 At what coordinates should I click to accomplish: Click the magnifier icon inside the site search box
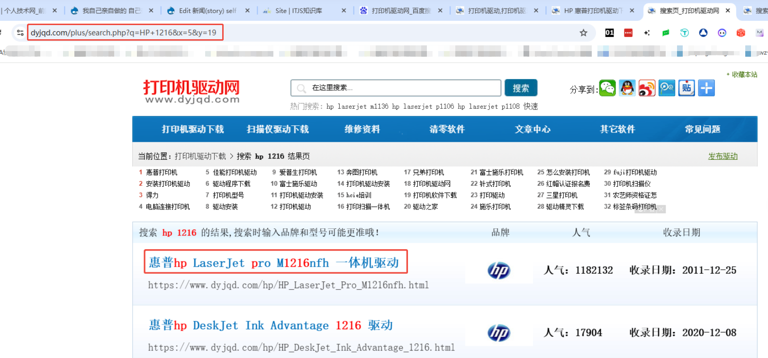[x=301, y=88]
